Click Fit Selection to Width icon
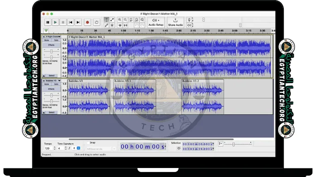 point(131,20)
